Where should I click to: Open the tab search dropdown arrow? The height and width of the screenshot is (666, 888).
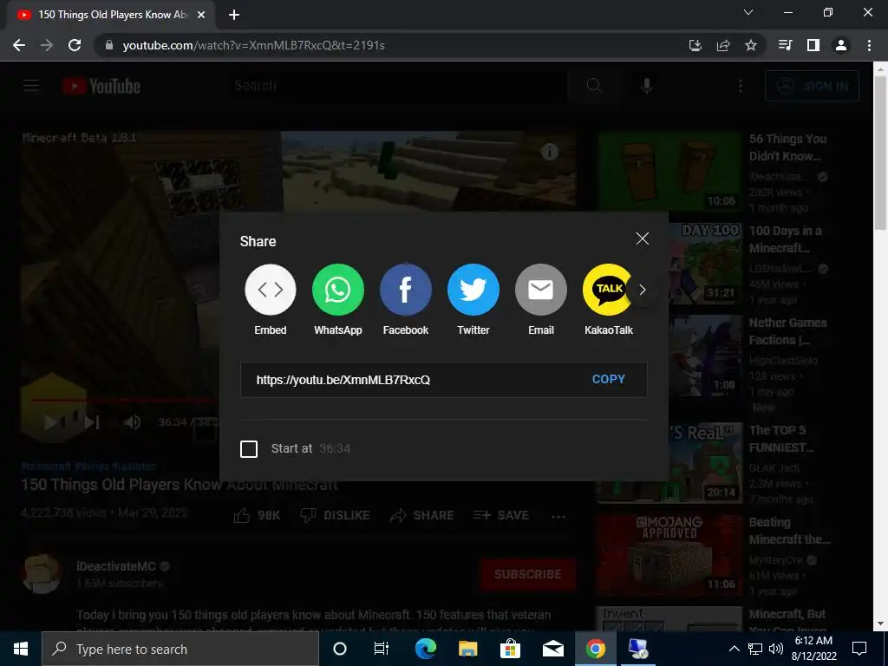click(x=748, y=12)
